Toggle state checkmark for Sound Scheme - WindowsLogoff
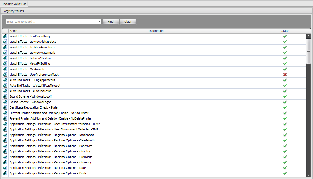This screenshot has height=179, width=313. coord(285,96)
